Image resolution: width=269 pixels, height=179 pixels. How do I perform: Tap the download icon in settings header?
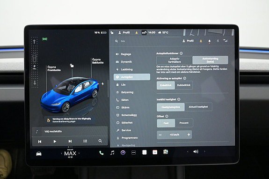click(201, 41)
